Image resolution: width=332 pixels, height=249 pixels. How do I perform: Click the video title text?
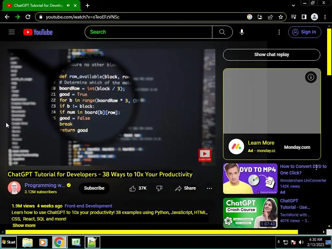coord(100,174)
